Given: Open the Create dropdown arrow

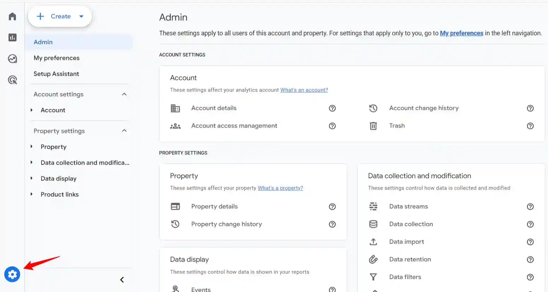Looking at the screenshot, I should point(81,16).
